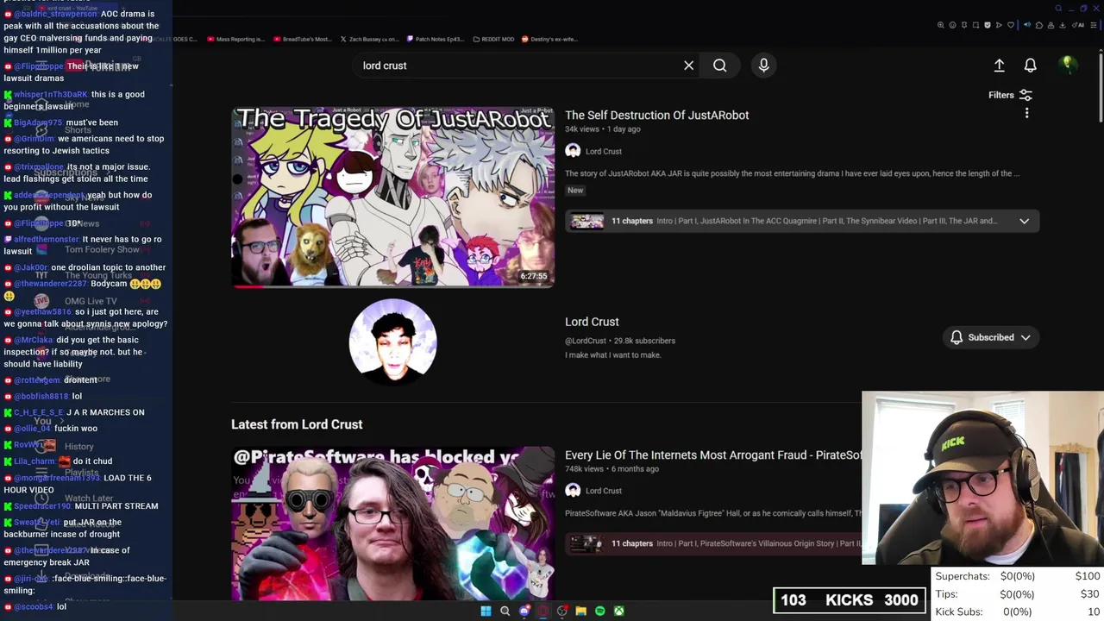
Task: Open the 'Lord Crust' channel name heading
Action: [592, 322]
